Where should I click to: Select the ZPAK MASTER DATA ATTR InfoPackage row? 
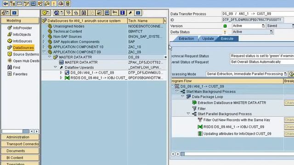point(104,62)
